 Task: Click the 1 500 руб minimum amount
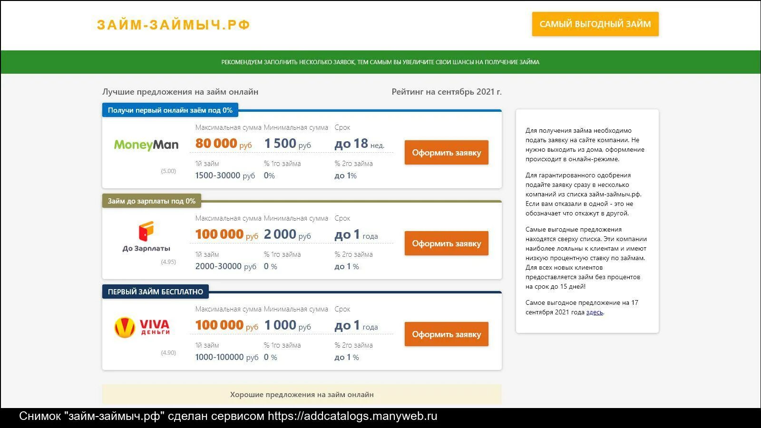tap(287, 143)
